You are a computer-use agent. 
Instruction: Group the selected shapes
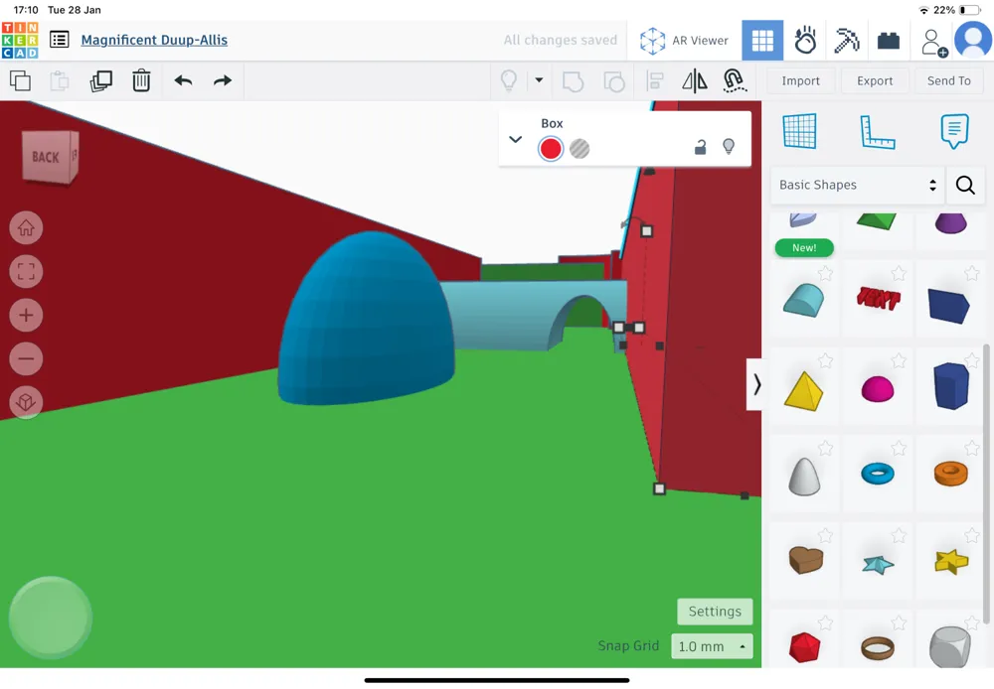click(x=573, y=80)
